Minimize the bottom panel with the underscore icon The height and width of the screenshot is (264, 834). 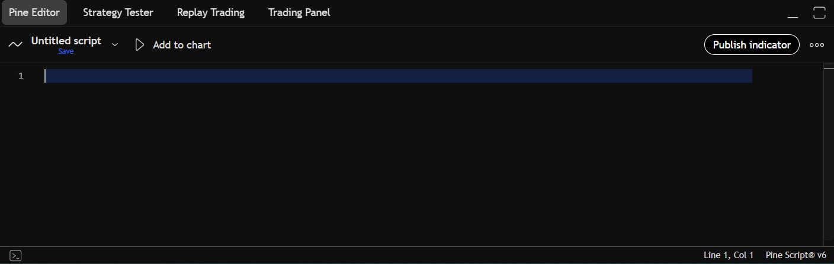click(793, 13)
